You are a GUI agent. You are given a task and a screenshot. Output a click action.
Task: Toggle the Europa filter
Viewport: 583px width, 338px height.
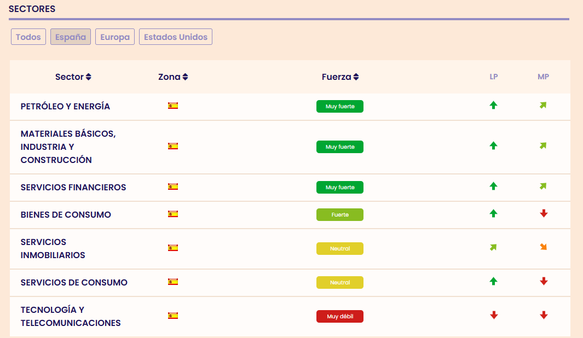[115, 37]
